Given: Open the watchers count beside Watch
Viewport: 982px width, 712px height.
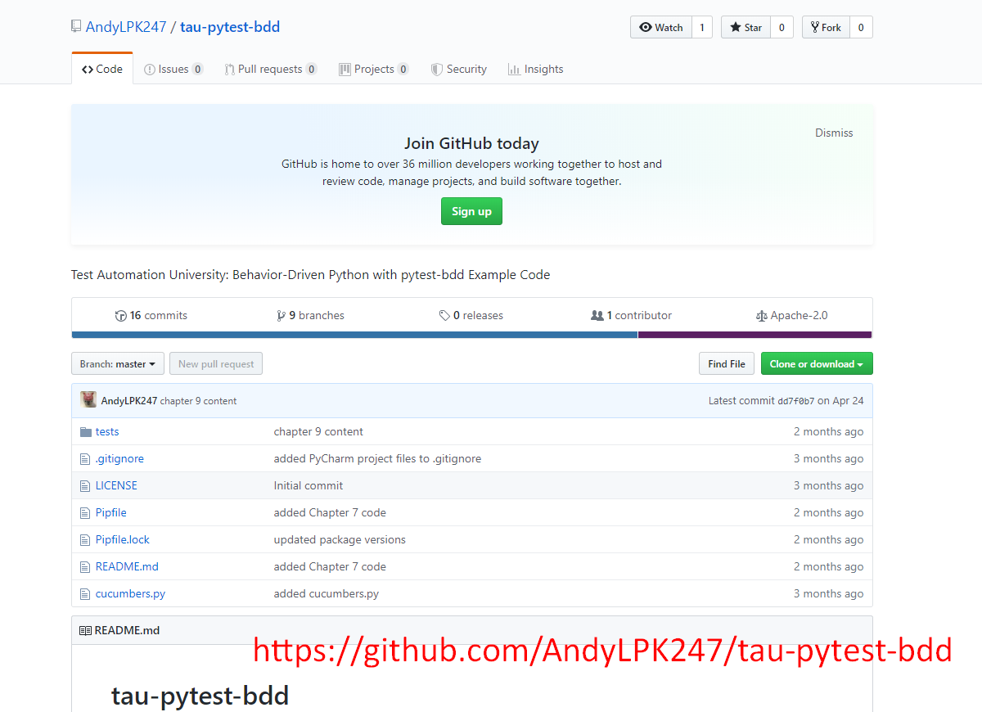Looking at the screenshot, I should 702,27.
